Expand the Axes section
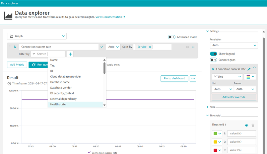 point(212,107)
